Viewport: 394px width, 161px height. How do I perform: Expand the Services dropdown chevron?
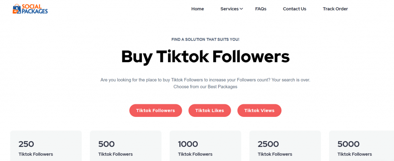pyautogui.click(x=241, y=9)
